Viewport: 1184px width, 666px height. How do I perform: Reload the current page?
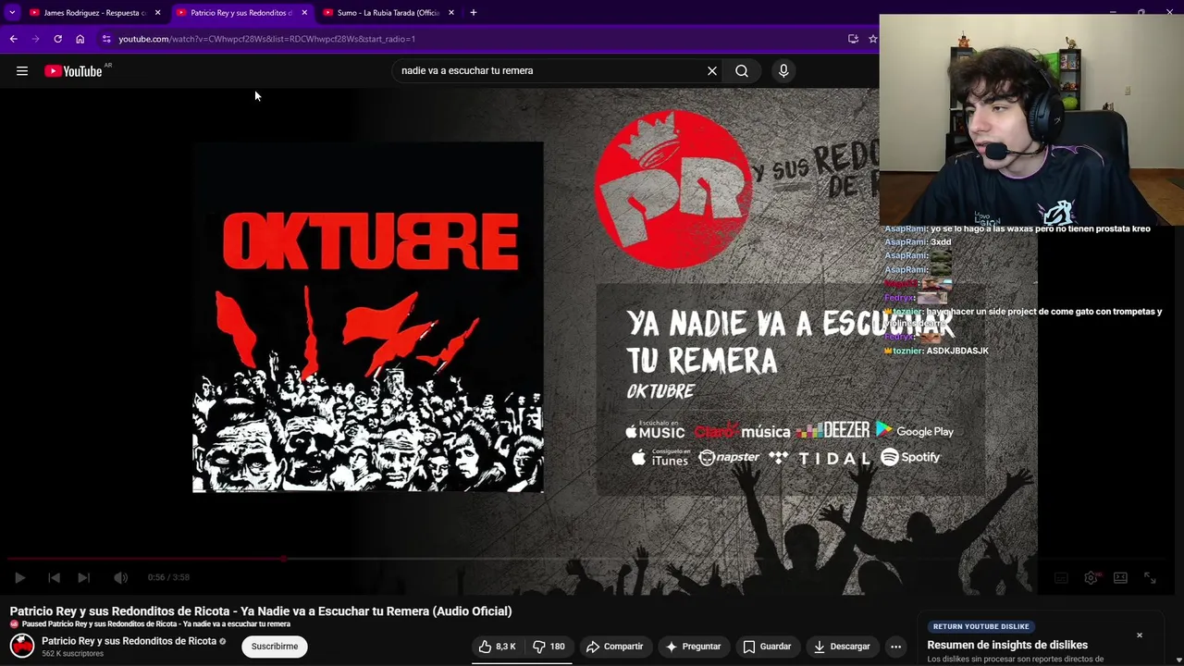[x=57, y=39]
